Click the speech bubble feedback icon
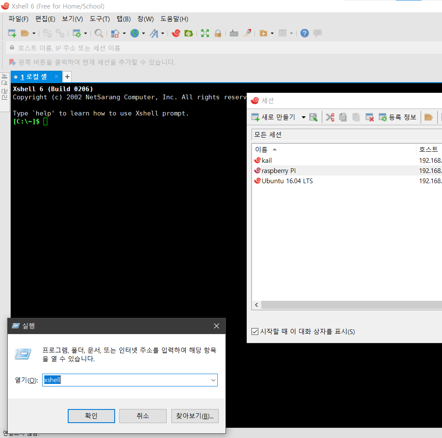Image resolution: width=442 pixels, height=438 pixels. (x=318, y=33)
